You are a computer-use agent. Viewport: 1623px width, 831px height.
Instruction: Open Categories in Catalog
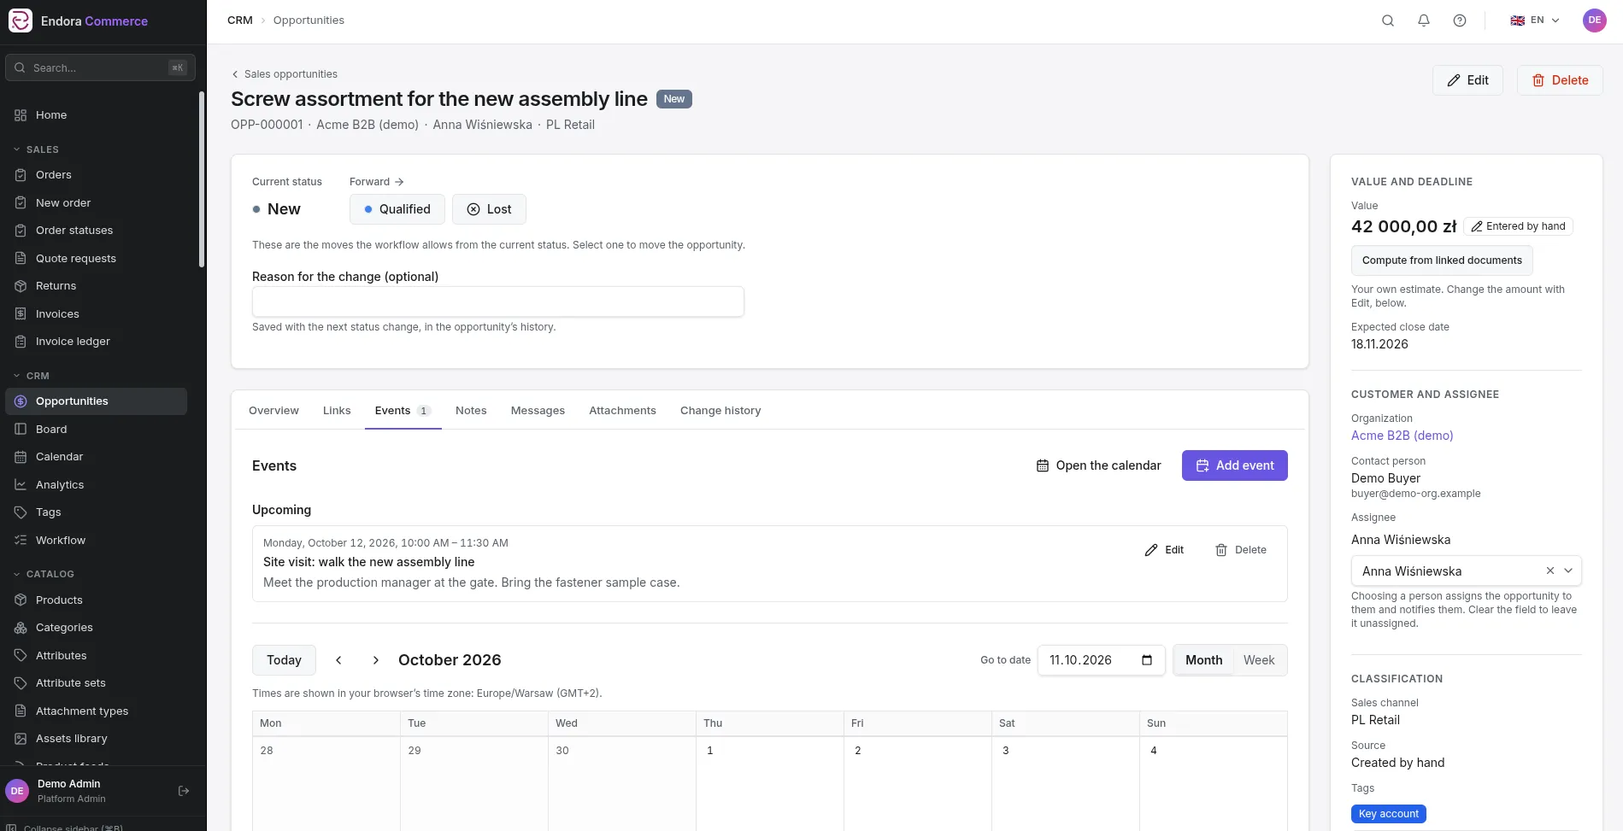point(96,628)
